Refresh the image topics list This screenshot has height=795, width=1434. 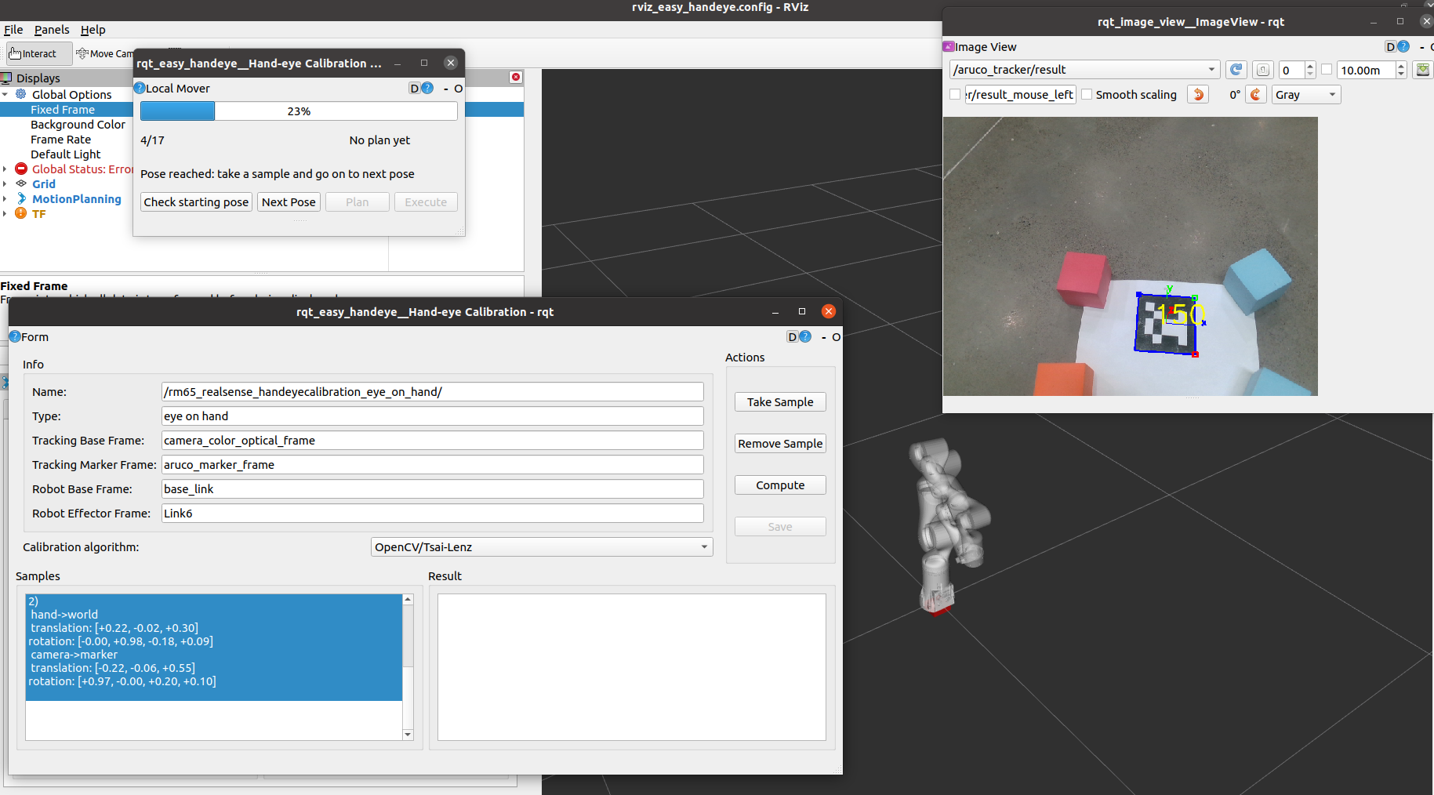pyautogui.click(x=1236, y=70)
